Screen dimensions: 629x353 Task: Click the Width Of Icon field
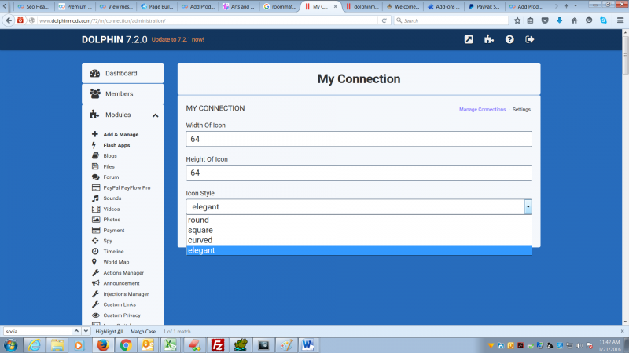359,139
